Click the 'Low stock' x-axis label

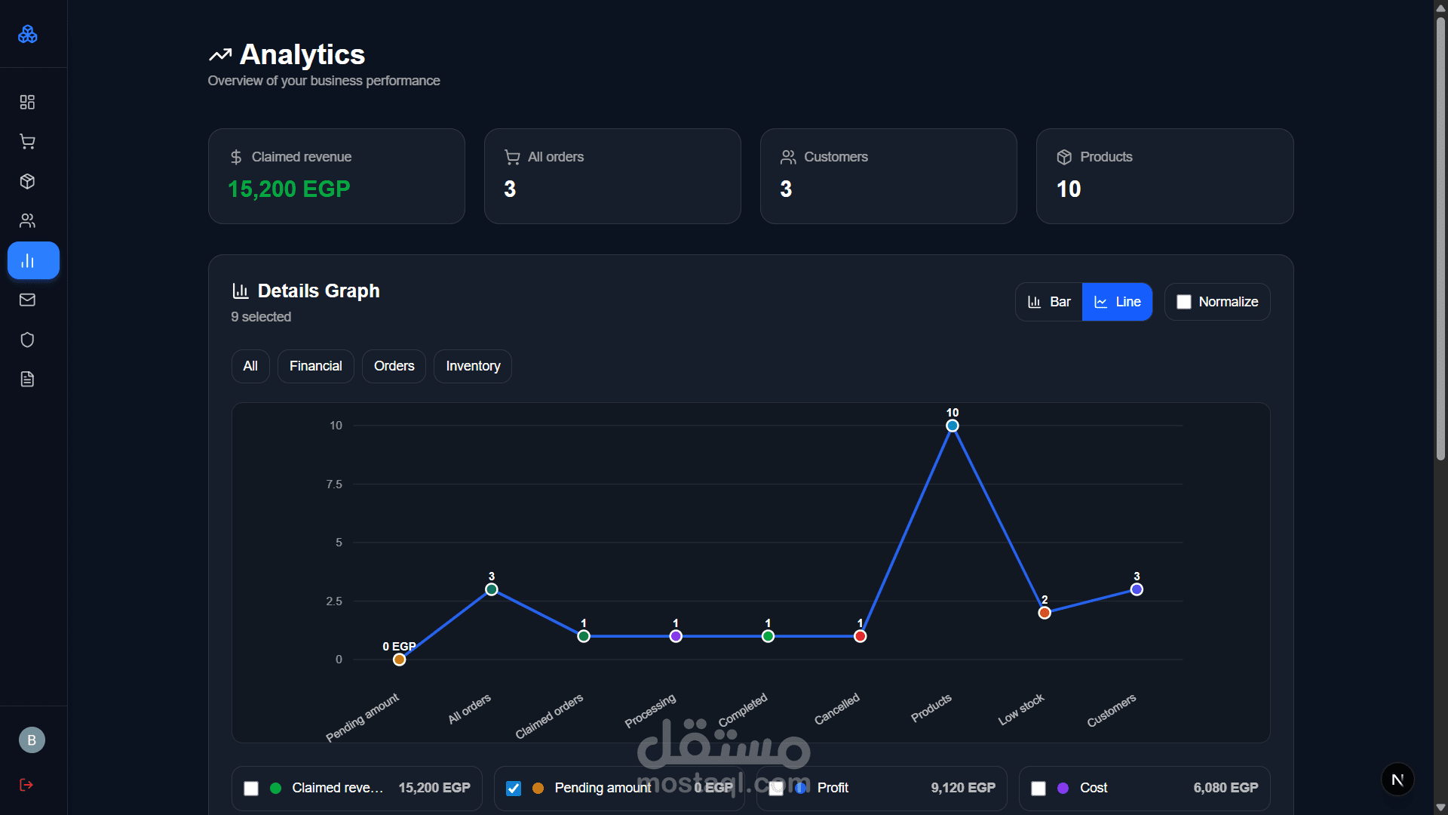[1021, 709]
